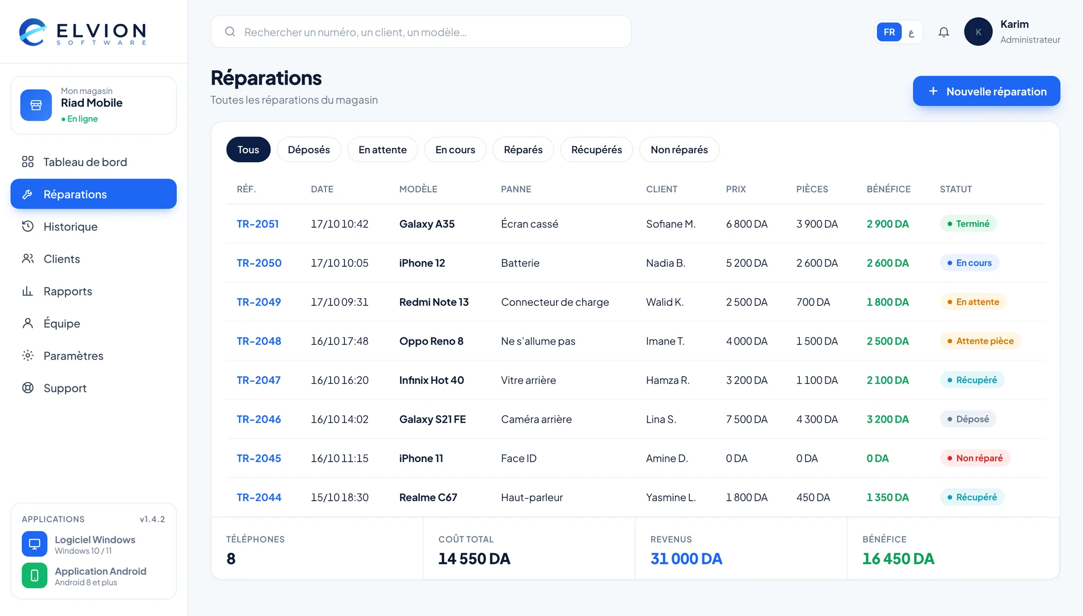The width and height of the screenshot is (1083, 616).
Task: Click the 31 000 DA revenue value
Action: tap(686, 559)
